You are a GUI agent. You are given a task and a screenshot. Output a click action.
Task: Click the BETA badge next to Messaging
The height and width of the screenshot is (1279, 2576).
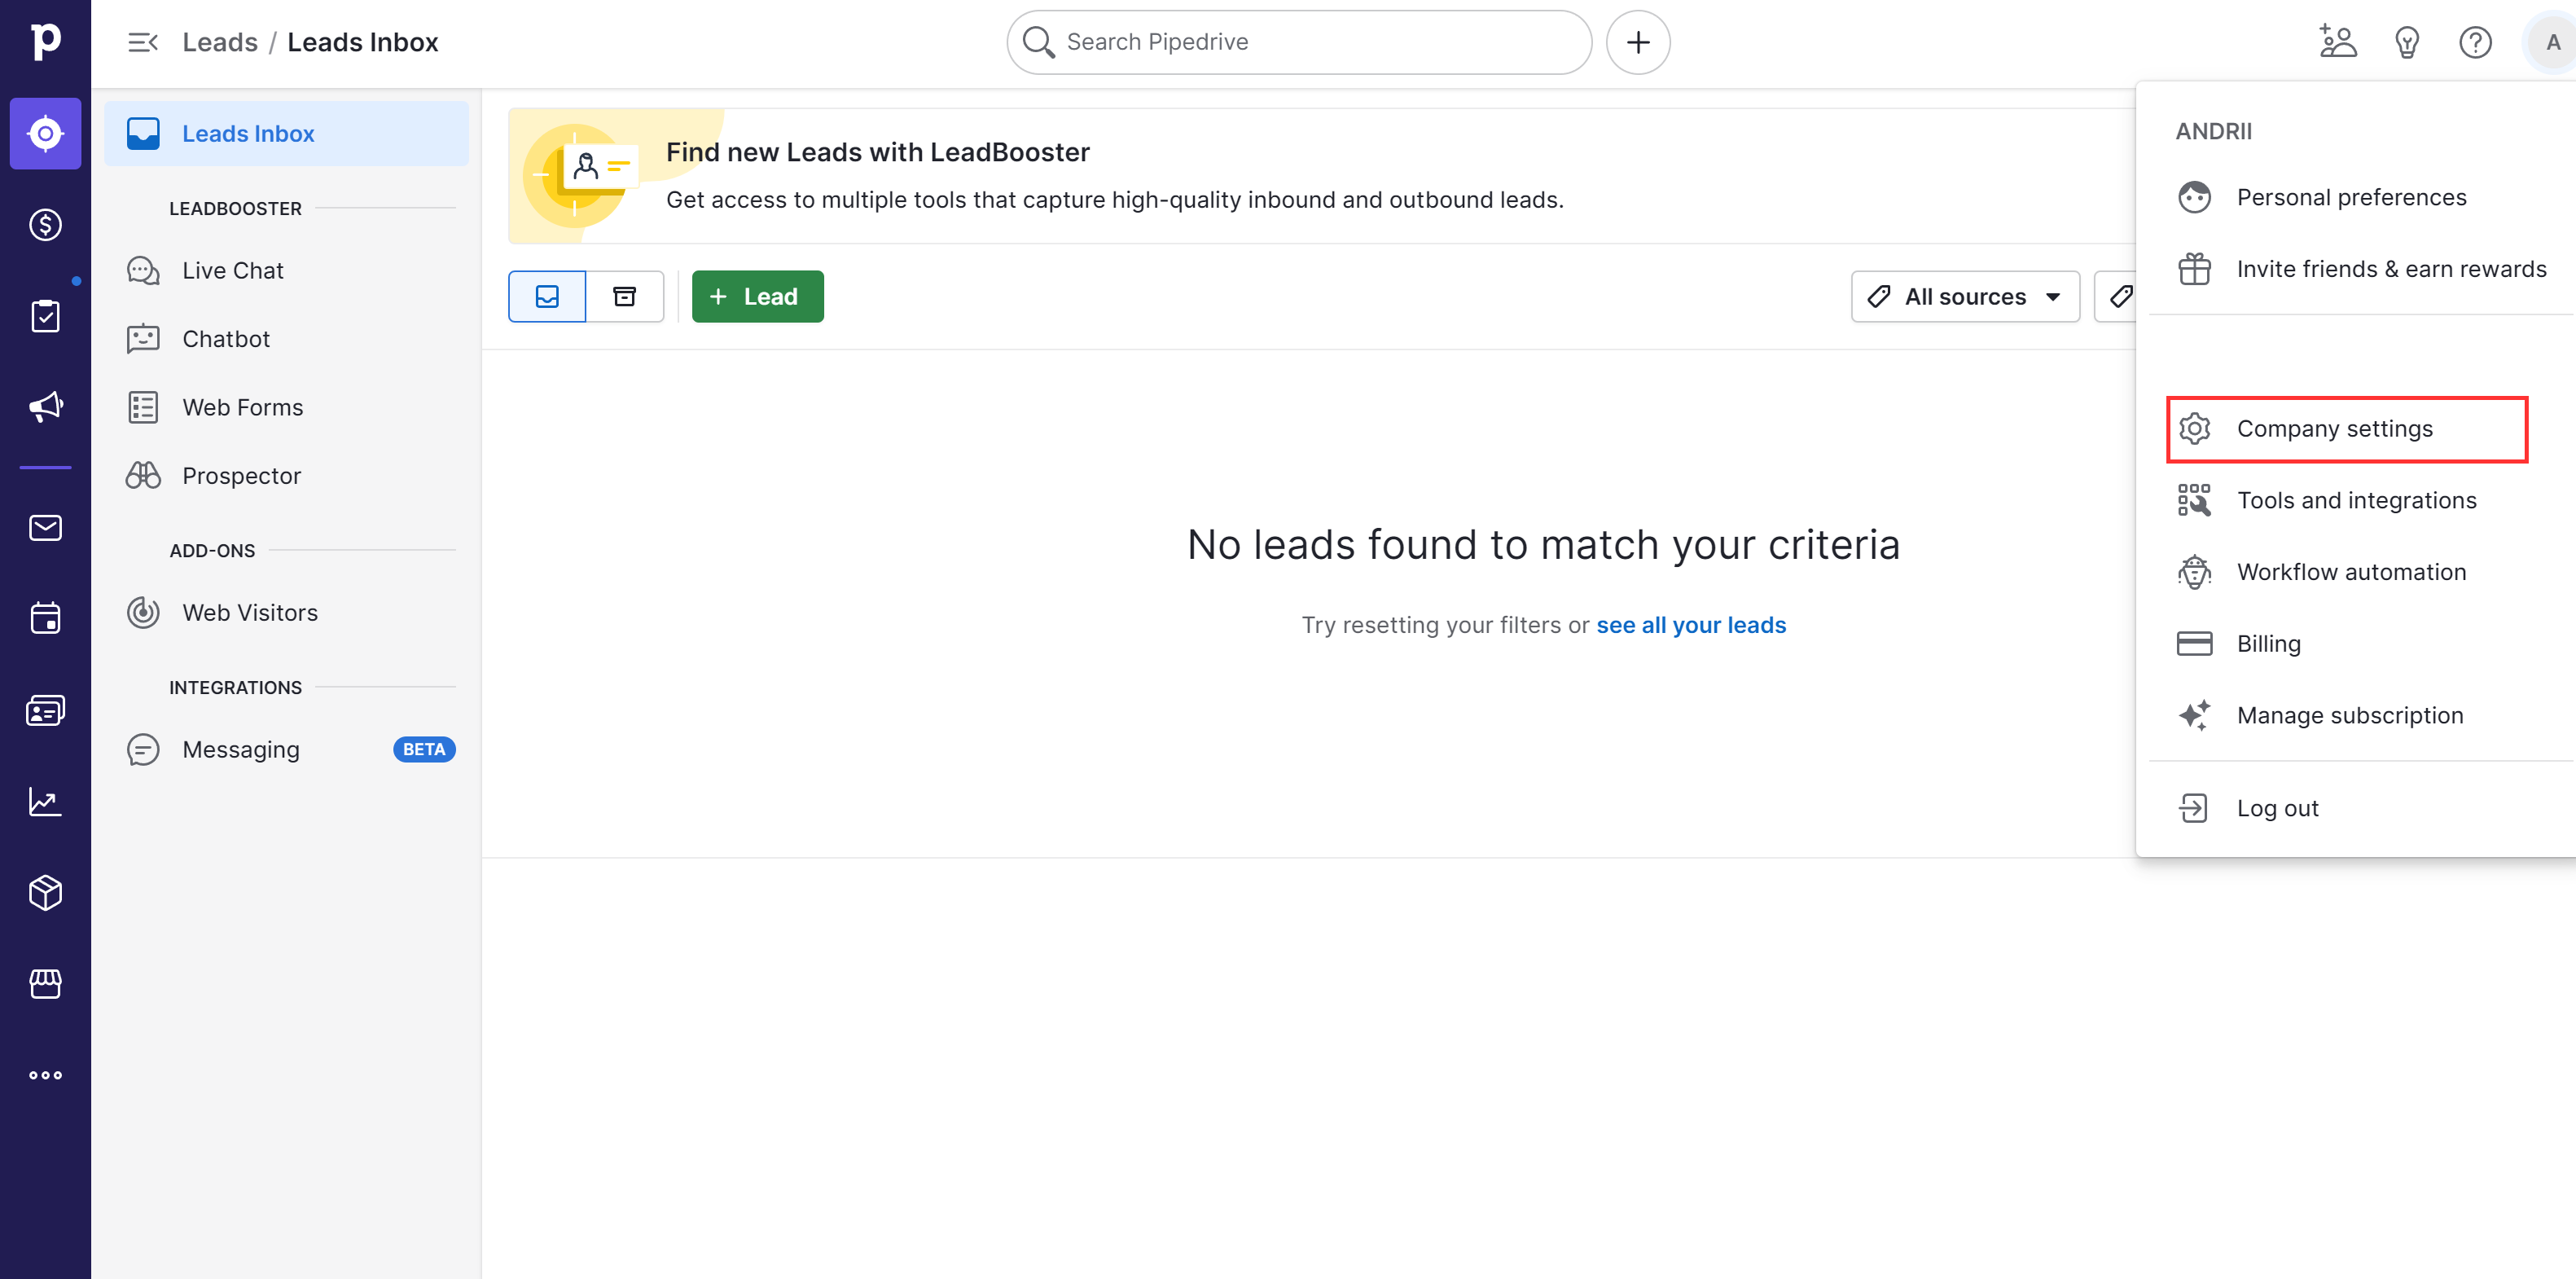tap(424, 749)
